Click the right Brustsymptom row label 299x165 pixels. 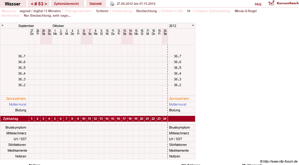point(180,127)
